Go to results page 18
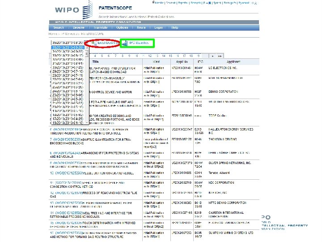 pyautogui.click(x=191, y=56)
